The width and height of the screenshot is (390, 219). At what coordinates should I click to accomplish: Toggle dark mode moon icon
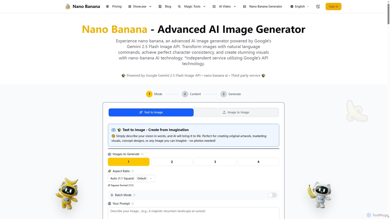pos(318,6)
